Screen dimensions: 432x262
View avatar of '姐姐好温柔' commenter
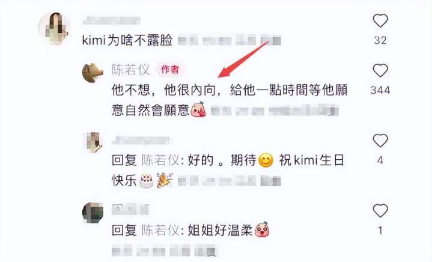[93, 213]
